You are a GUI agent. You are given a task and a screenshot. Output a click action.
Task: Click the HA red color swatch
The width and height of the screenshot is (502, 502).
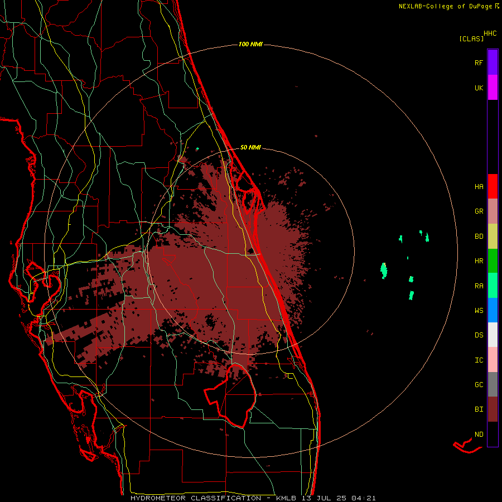(493, 186)
